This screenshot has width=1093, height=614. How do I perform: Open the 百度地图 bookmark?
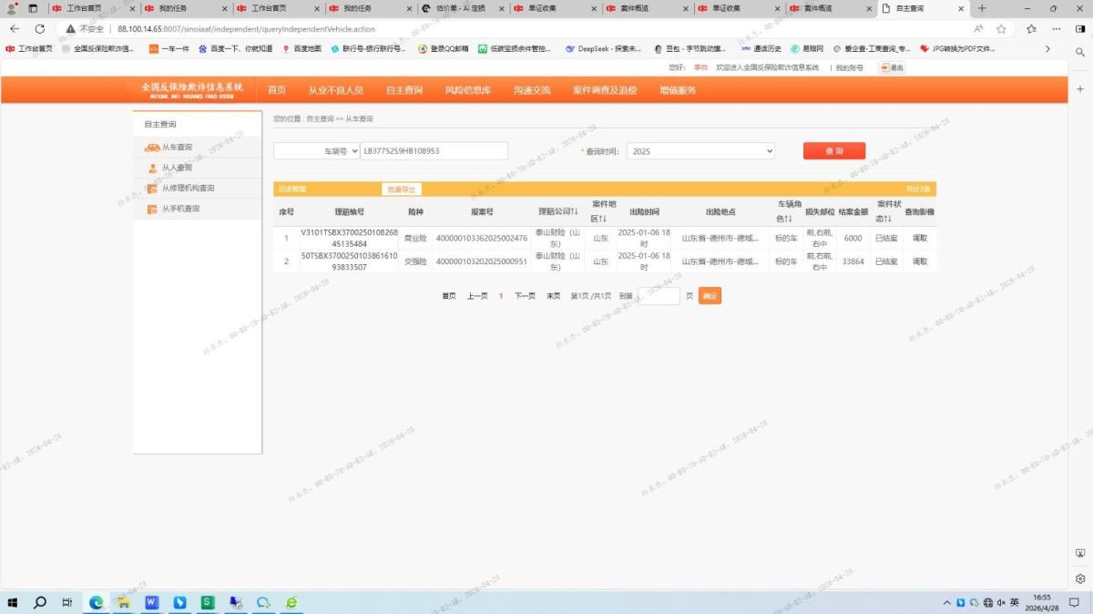[301, 49]
